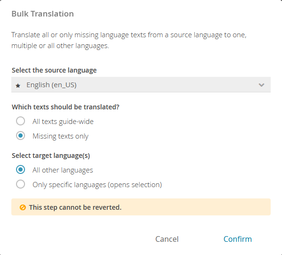Click the "All other languages" label text
282x255 pixels.
63,170
